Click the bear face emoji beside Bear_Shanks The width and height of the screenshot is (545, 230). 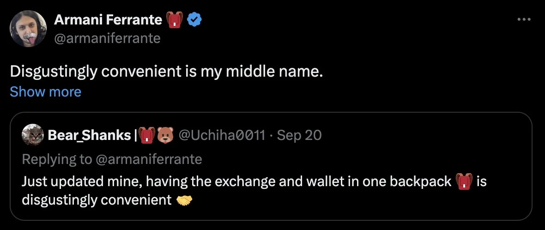[165, 135]
